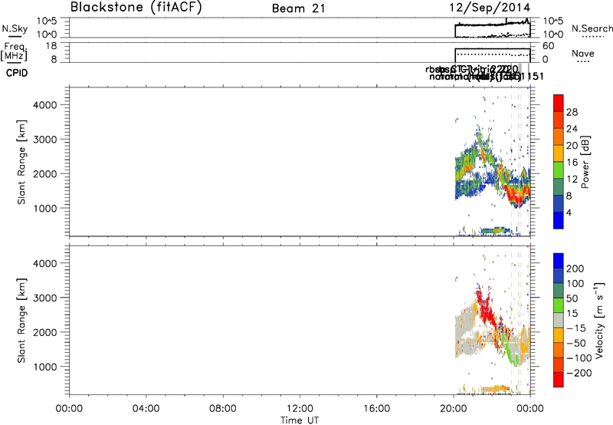Screen dimensions: 613x425
Task: Click the '-200' tick on the velocity colorbar
Action: 579,373
